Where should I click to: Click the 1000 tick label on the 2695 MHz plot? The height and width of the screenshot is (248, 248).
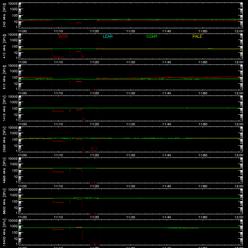click(14, 133)
